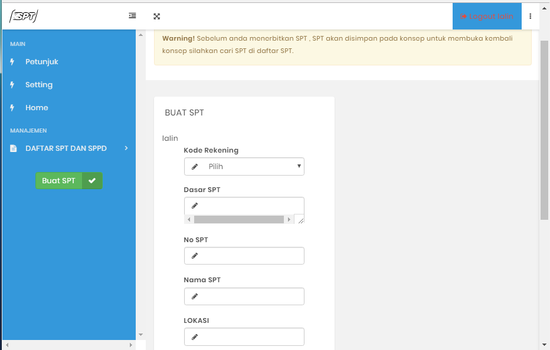
Task: Click the document icon beside DAFTAR SPT DAN SPPD
Action: [x=13, y=148]
